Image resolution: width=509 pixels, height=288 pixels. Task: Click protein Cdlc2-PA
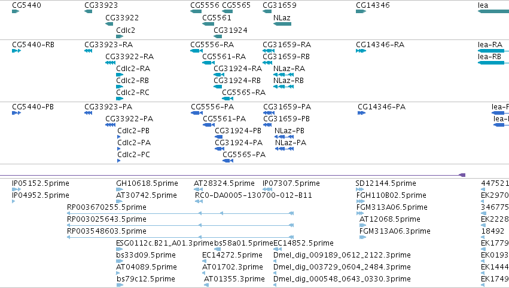[x=134, y=143]
